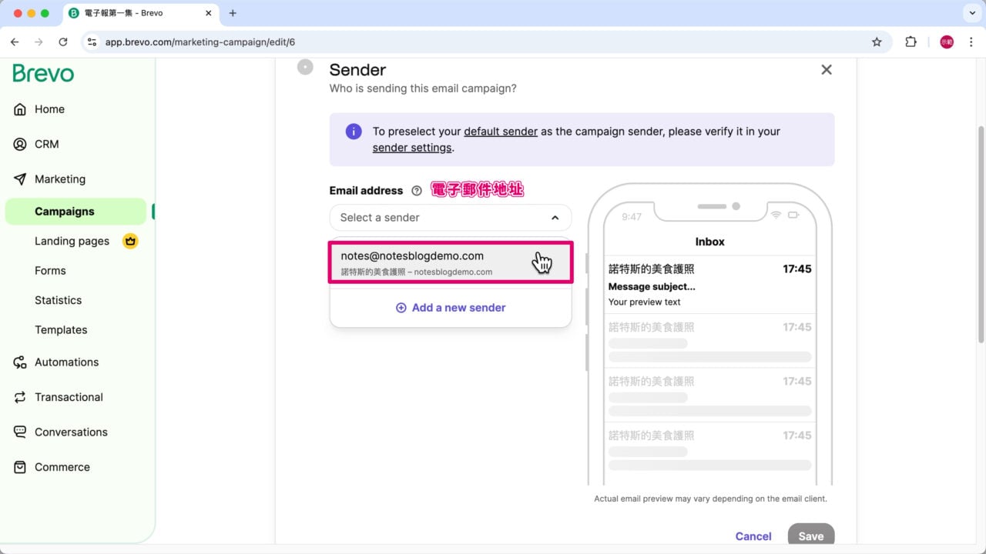Screen dimensions: 986x554
Task: Click the page vertical scrollbar
Action: pos(981,231)
